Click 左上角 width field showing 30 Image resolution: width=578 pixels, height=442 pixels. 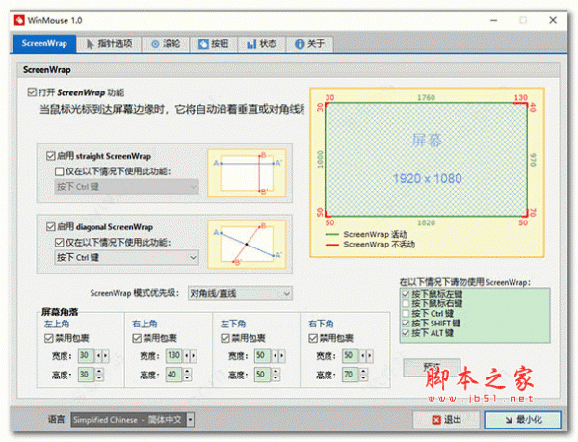(86, 355)
